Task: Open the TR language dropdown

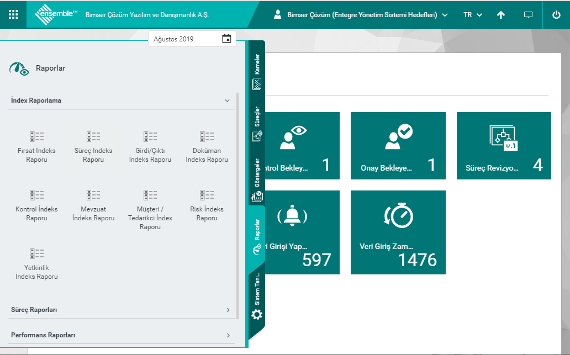Action: [x=472, y=15]
